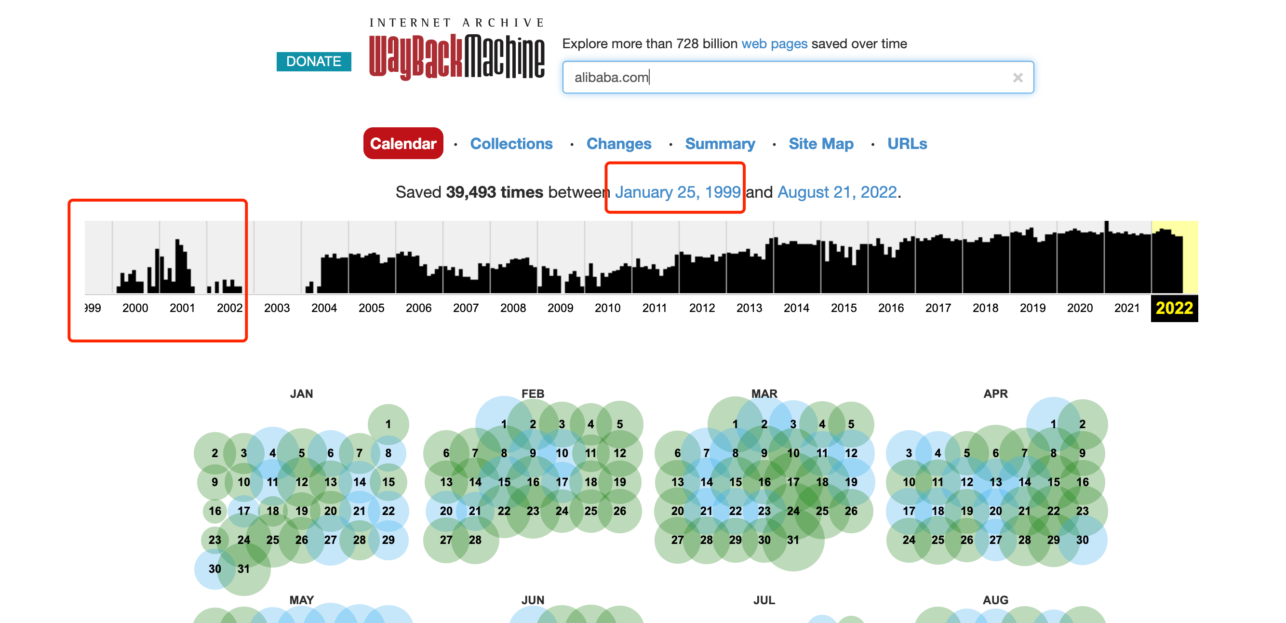The width and height of the screenshot is (1286, 623).
Task: Switch to the URLs tab
Action: (907, 143)
